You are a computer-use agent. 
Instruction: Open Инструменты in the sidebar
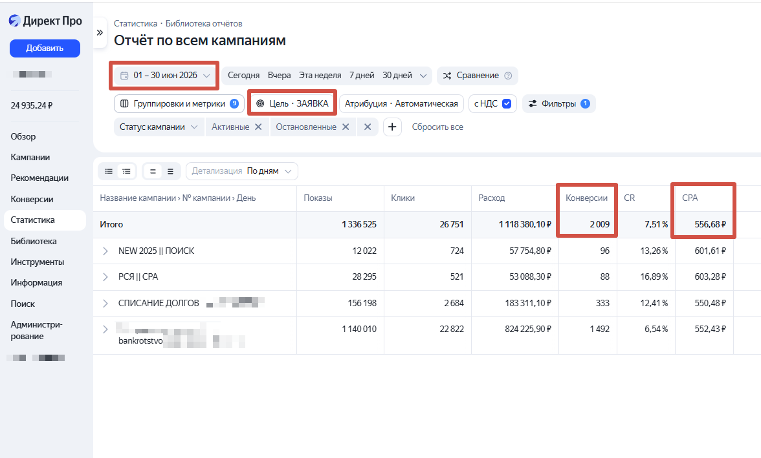pos(38,262)
